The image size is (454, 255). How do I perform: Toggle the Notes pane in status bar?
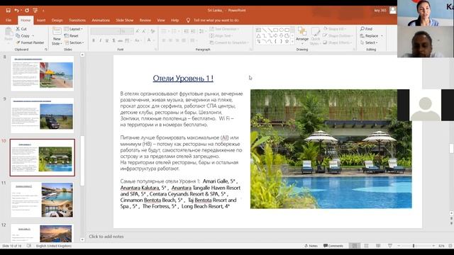311,246
